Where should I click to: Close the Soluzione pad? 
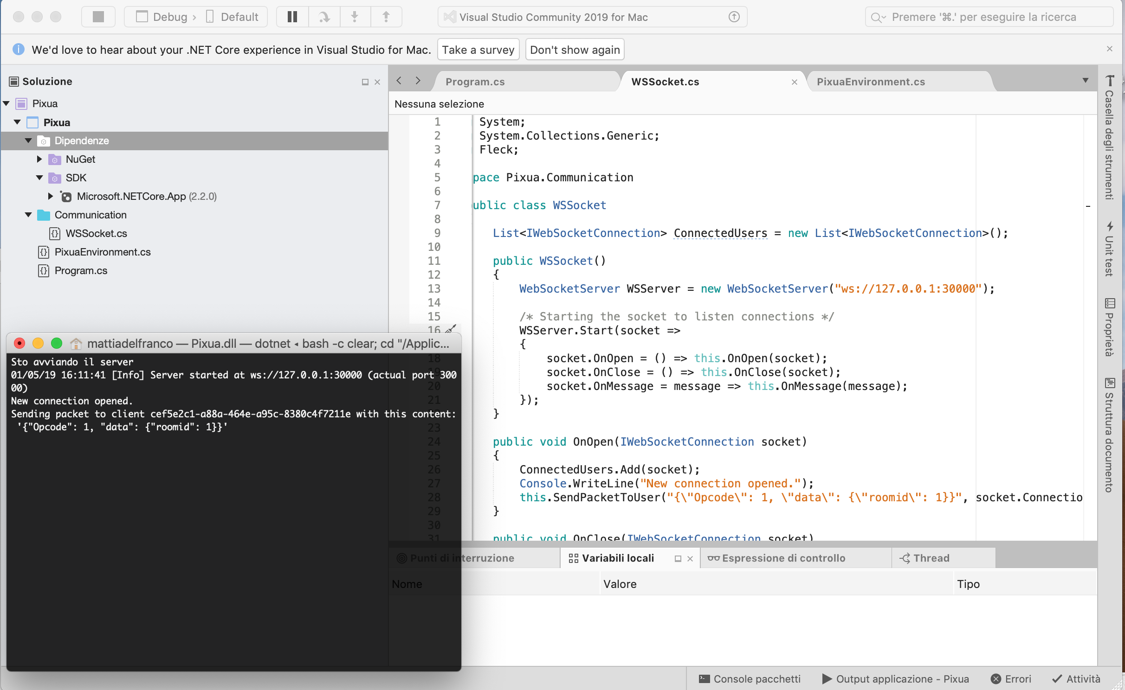coord(377,82)
